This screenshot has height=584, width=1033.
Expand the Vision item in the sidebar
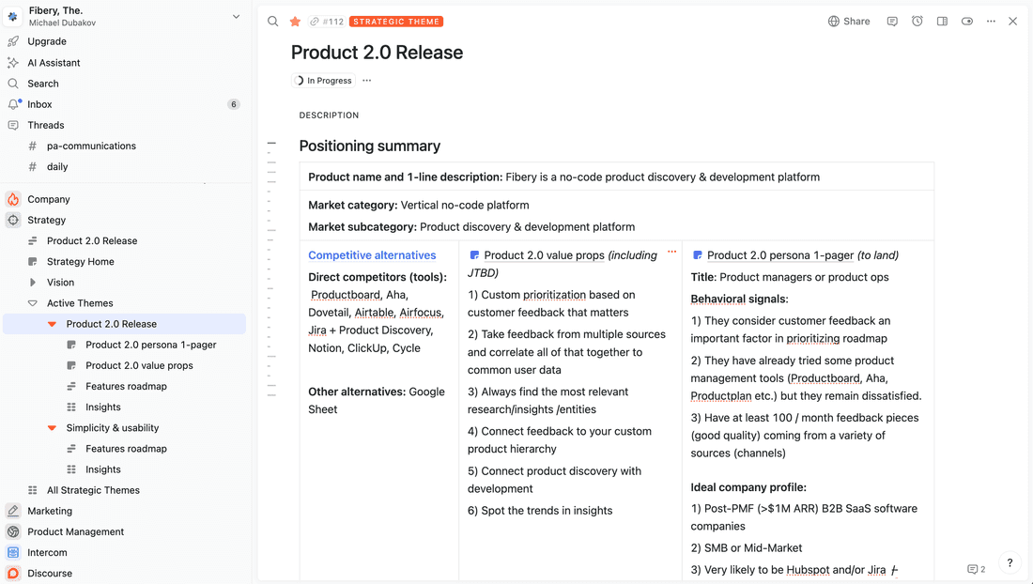pyautogui.click(x=33, y=283)
